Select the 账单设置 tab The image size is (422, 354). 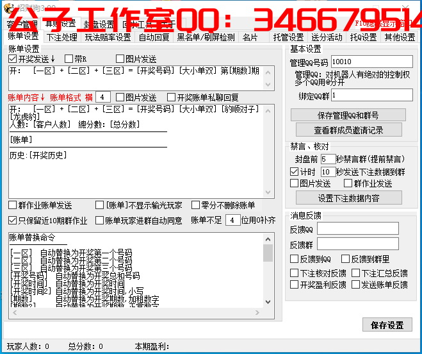(x=23, y=36)
